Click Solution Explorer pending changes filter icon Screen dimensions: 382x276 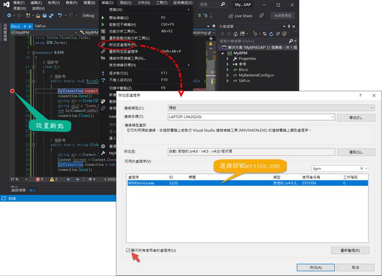coord(255,34)
